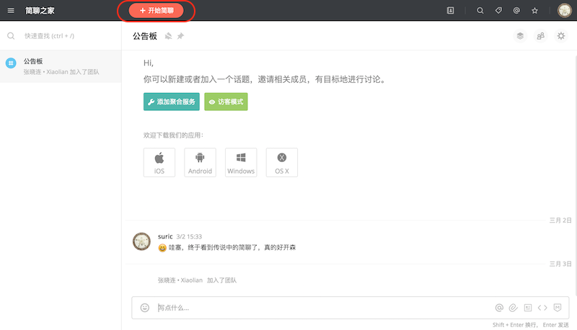Click 添加聚合服务 button
The height and width of the screenshot is (330, 577).
point(172,102)
